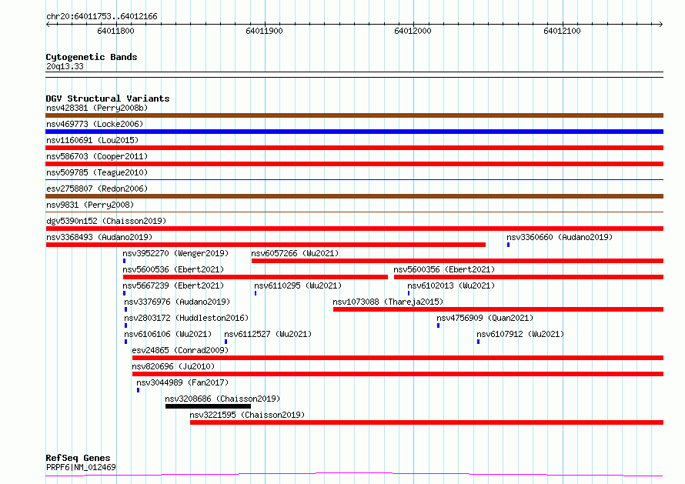Select the brown esv2758807 variant bar

354,196
